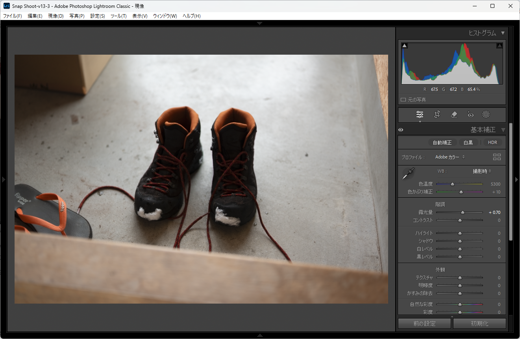The image size is (520, 339).
Task: Click the 初期化 reset button
Action: [479, 324]
